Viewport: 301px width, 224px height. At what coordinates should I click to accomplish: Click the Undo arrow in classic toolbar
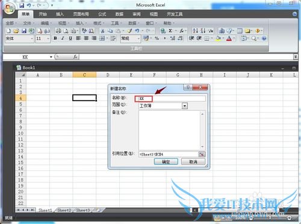(137, 31)
